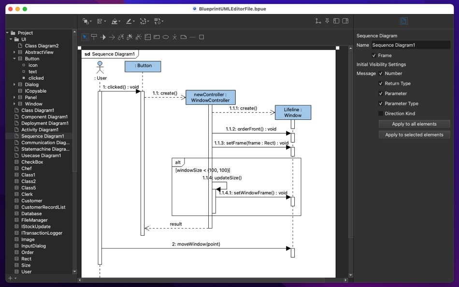This screenshot has height=287, width=459.
Task: Choose the create message tool (C arrow)
Action: pos(121,37)
